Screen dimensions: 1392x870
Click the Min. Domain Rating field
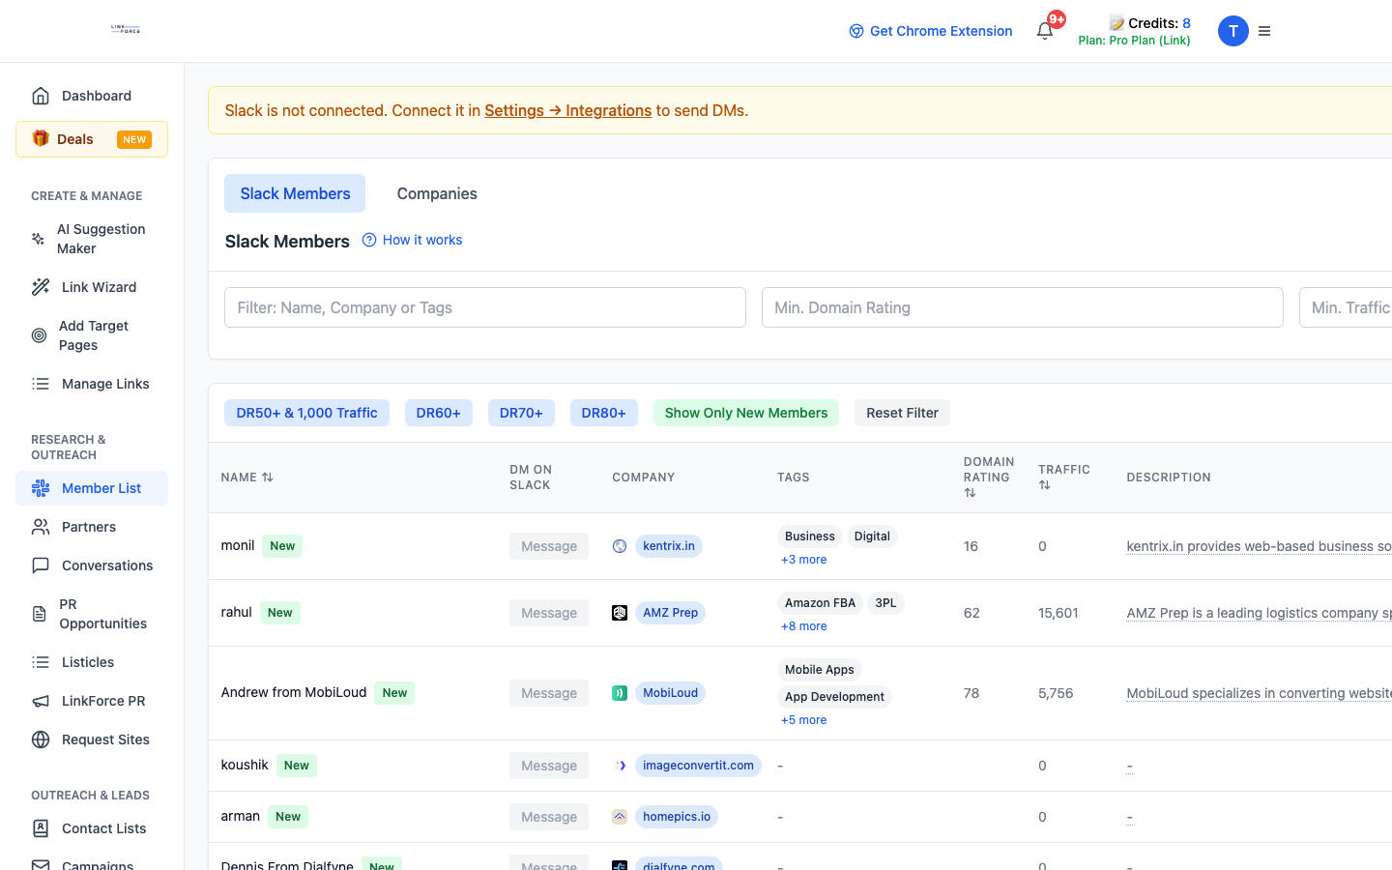[1023, 307]
